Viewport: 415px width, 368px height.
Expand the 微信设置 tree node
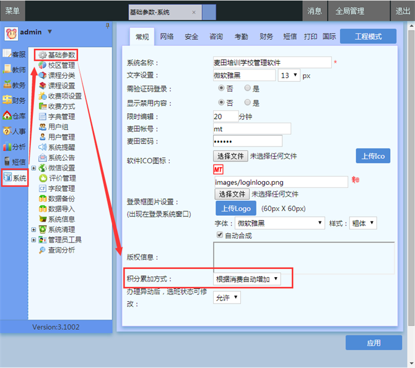pos(33,168)
